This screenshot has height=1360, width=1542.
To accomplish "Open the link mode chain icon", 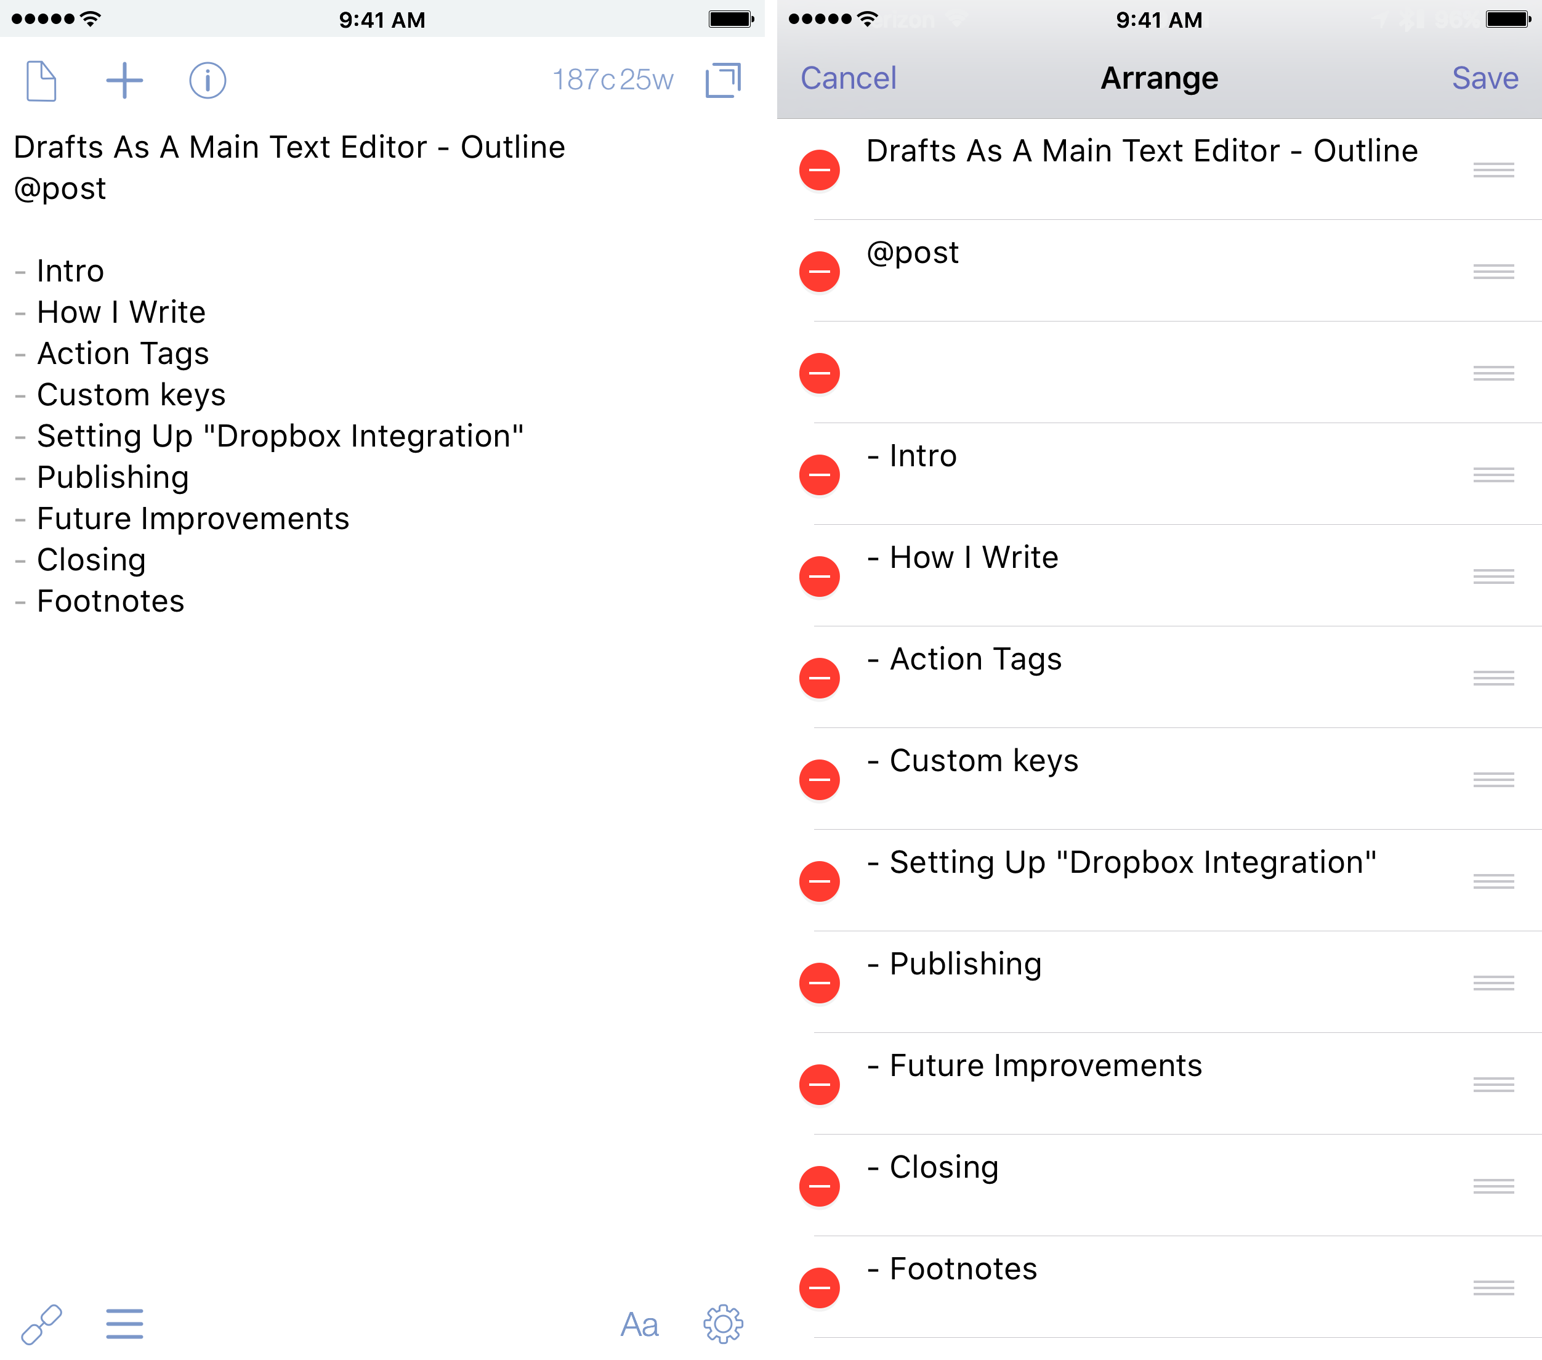I will pos(41,1324).
